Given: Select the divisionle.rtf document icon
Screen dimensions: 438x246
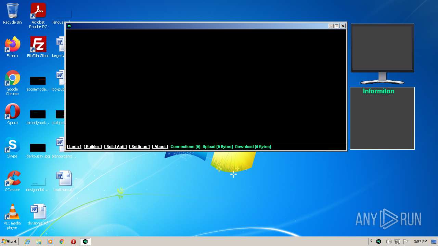Looking at the screenshot, I should click(x=38, y=215).
